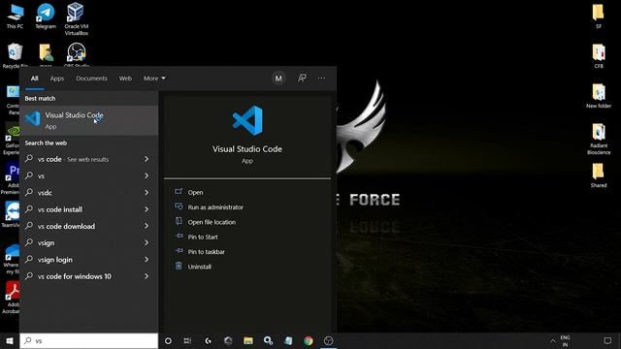Expand arrow next to 'vsign' suggestion
This screenshot has width=621, height=349.
coord(147,243)
